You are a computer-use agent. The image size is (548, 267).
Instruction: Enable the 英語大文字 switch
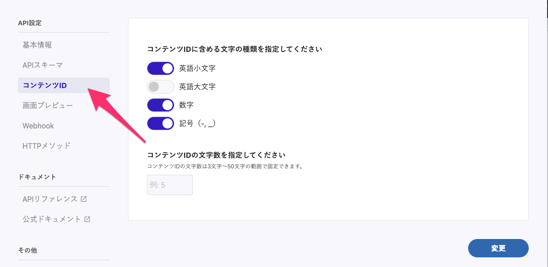coord(161,86)
